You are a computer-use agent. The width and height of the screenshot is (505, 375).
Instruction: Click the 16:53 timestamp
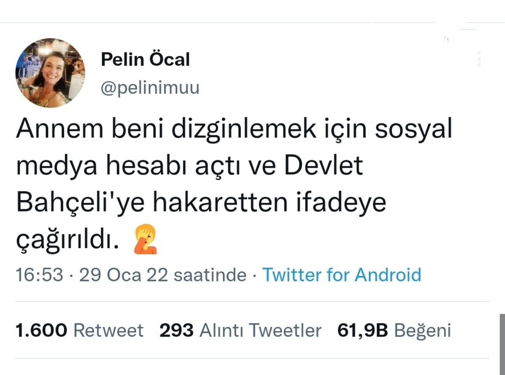click(40, 275)
